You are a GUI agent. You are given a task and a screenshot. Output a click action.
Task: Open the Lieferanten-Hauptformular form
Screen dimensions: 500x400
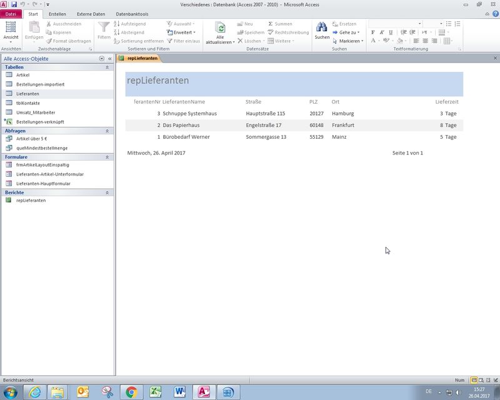point(43,184)
